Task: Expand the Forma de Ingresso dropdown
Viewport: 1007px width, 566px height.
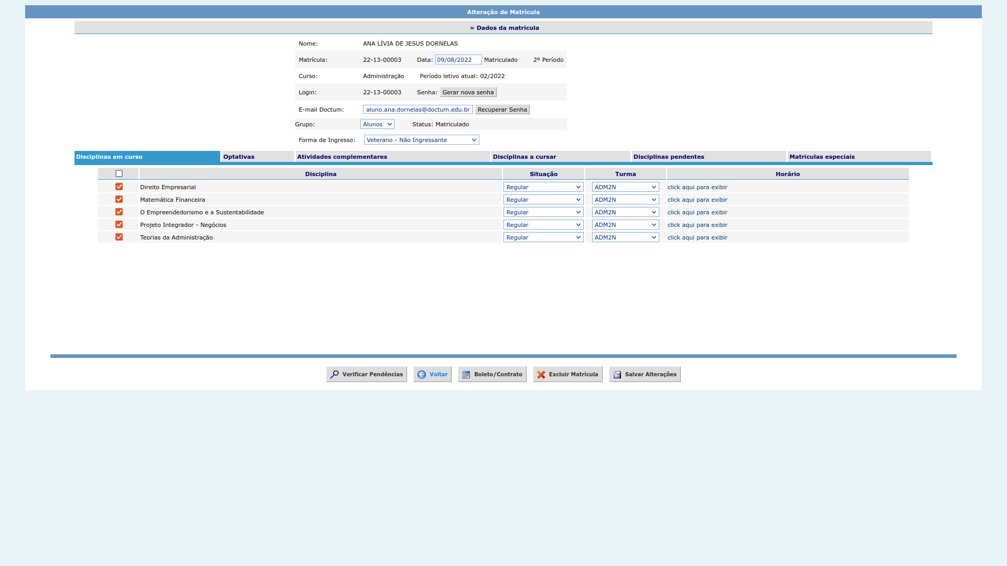Action: pyautogui.click(x=421, y=140)
